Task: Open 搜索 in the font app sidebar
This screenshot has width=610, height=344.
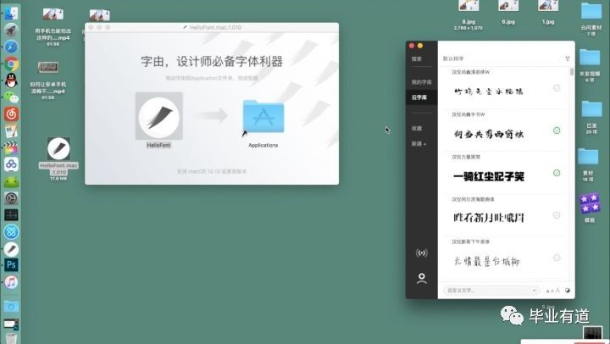Action: 417,58
